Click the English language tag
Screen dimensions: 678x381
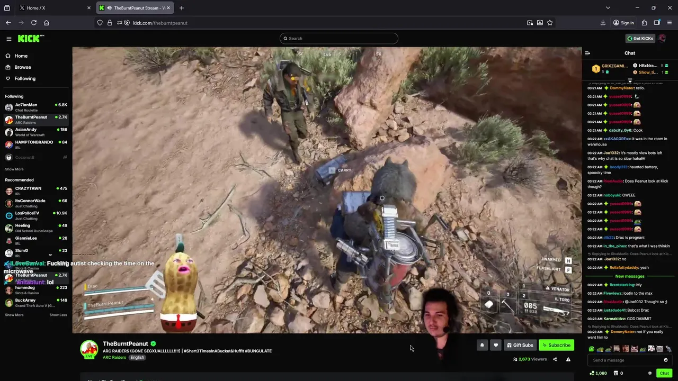(x=137, y=357)
